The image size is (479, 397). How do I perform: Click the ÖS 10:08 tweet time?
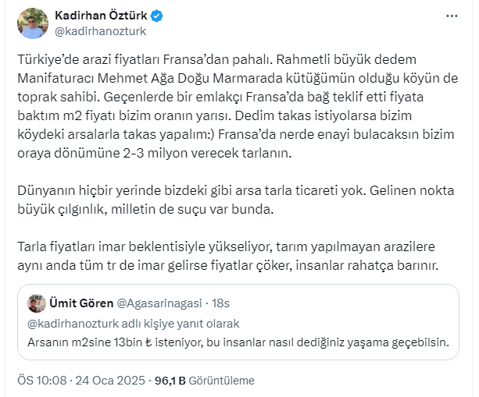coord(41,381)
